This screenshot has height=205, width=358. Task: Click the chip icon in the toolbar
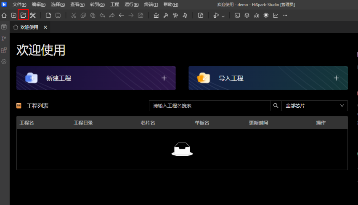coord(266,16)
